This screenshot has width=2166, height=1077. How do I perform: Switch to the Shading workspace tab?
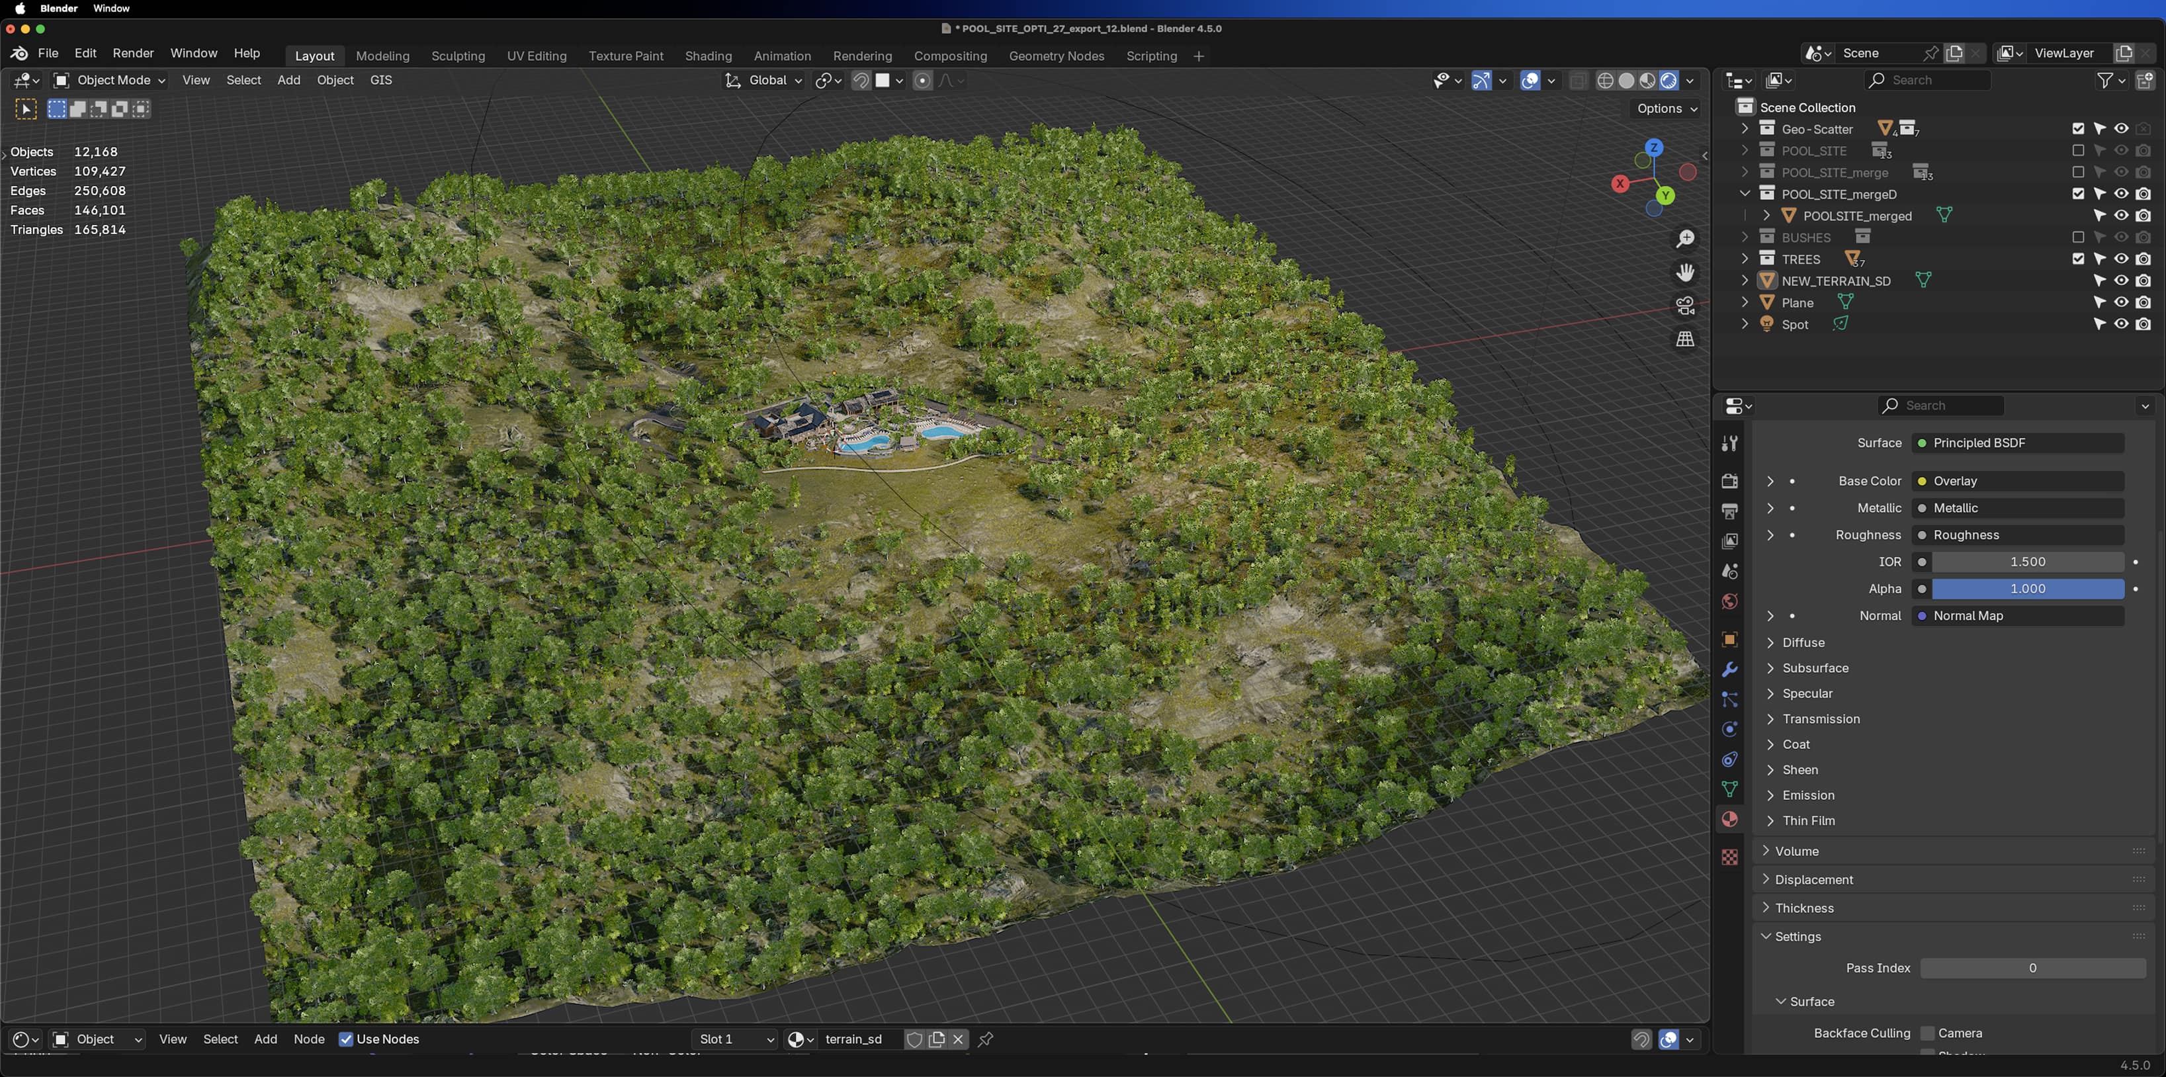[708, 56]
